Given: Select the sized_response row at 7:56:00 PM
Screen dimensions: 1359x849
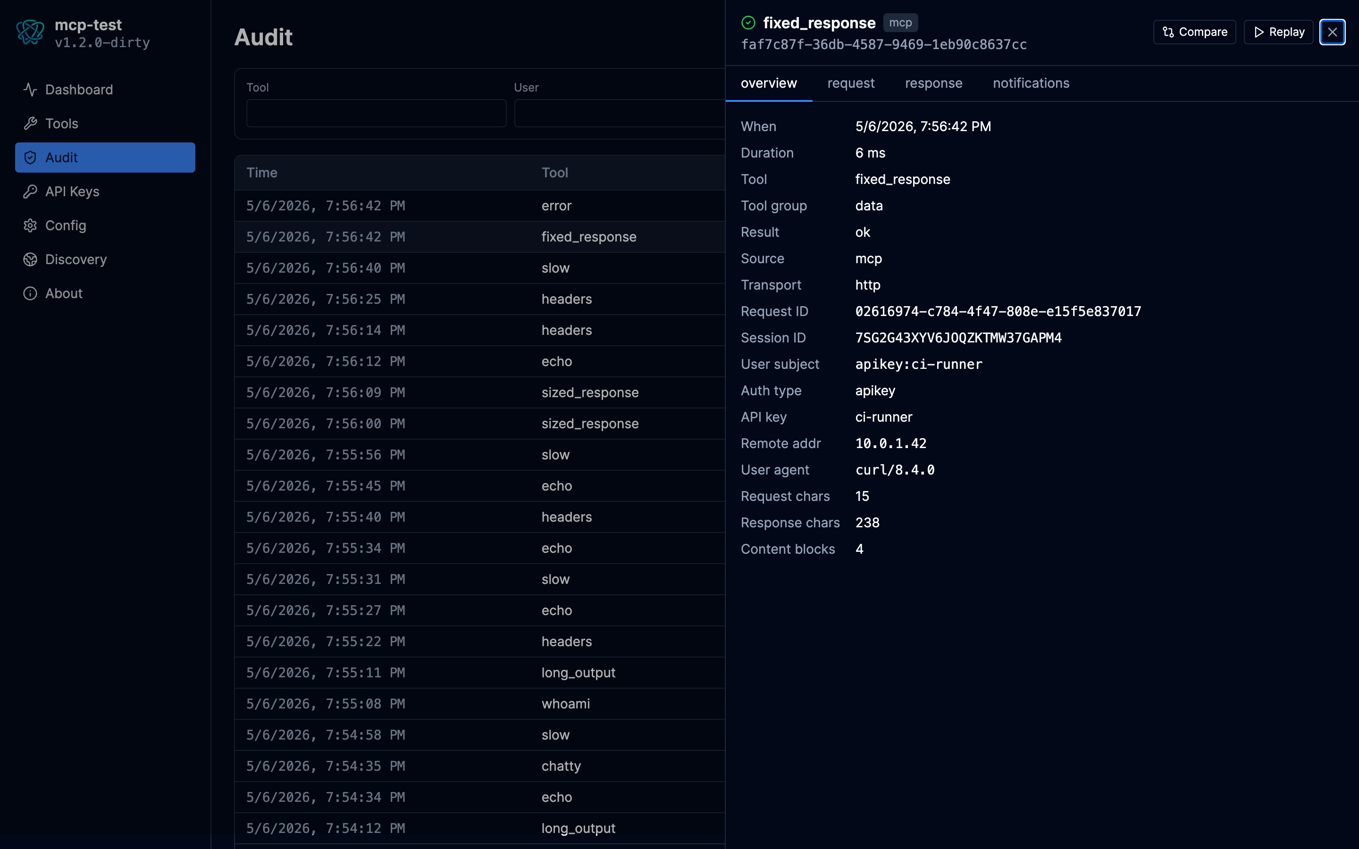Looking at the screenshot, I should tap(479, 424).
